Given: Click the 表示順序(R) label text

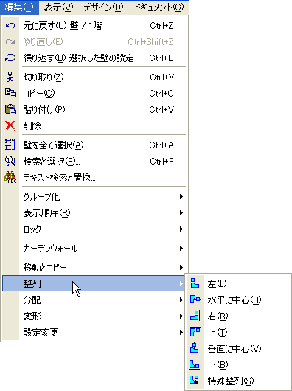Looking at the screenshot, I should (x=46, y=213).
